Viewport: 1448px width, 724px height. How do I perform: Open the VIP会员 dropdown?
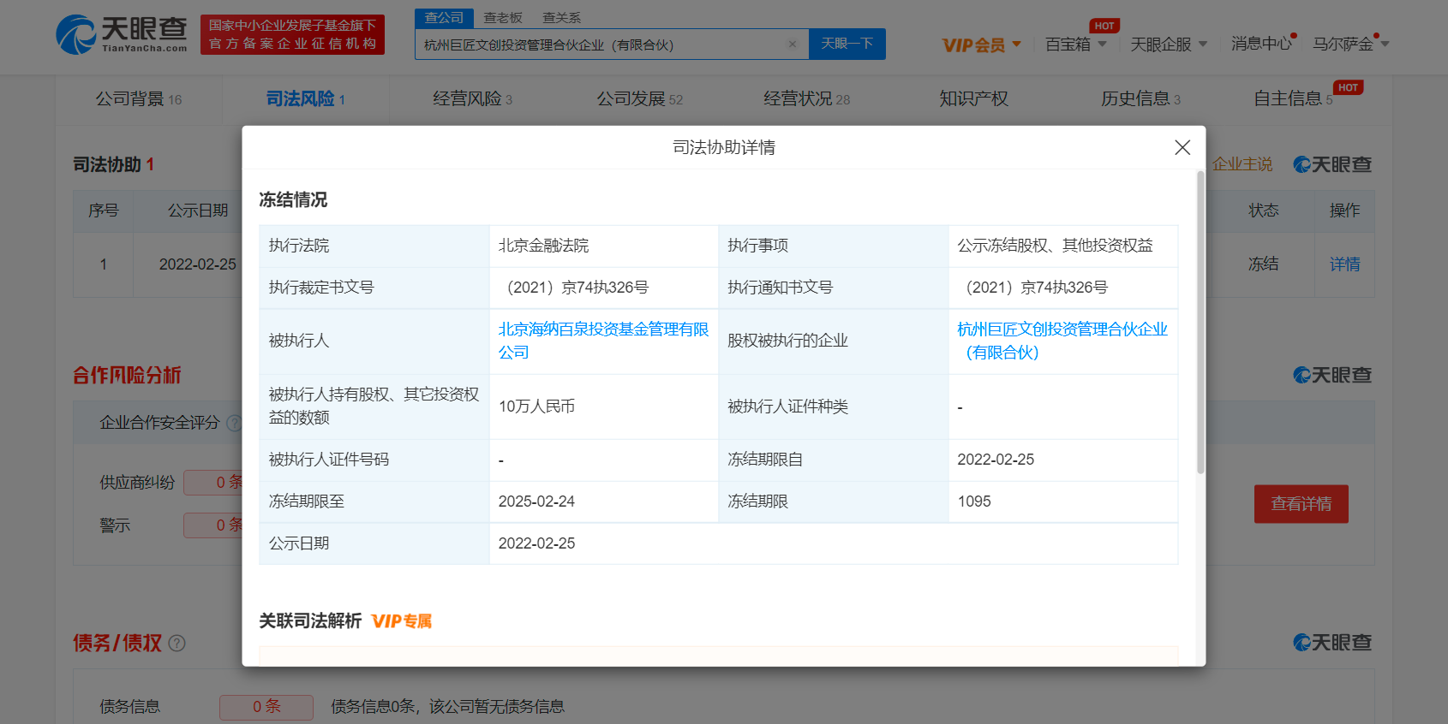click(981, 45)
